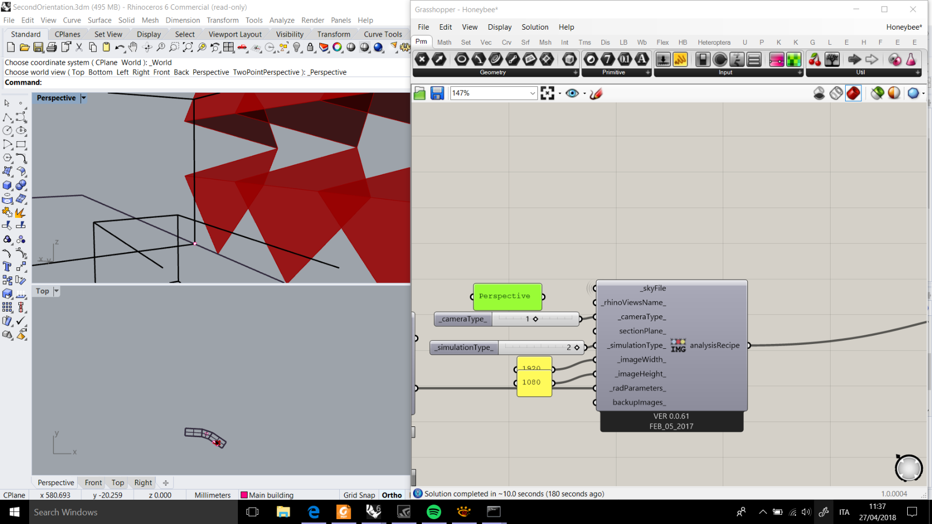Enable Grasshopper wireframe preview mode
The height and width of the screenshot is (524, 932).
pos(836,93)
